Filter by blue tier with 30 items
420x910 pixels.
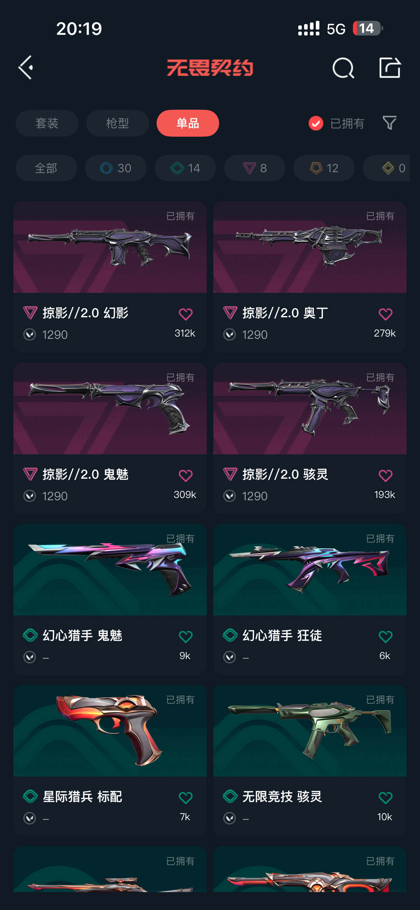(116, 168)
